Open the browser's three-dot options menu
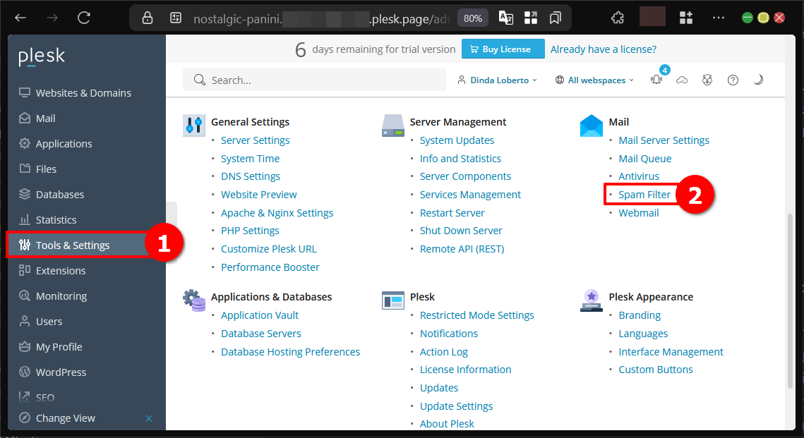This screenshot has height=438, width=804. point(719,18)
